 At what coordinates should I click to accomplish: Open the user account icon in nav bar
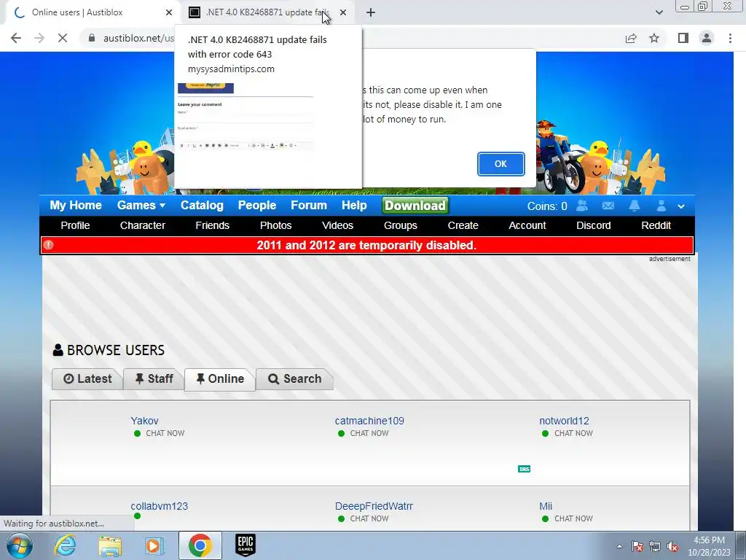click(x=661, y=206)
